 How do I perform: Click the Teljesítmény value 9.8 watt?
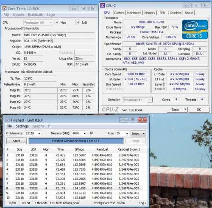point(40,84)
